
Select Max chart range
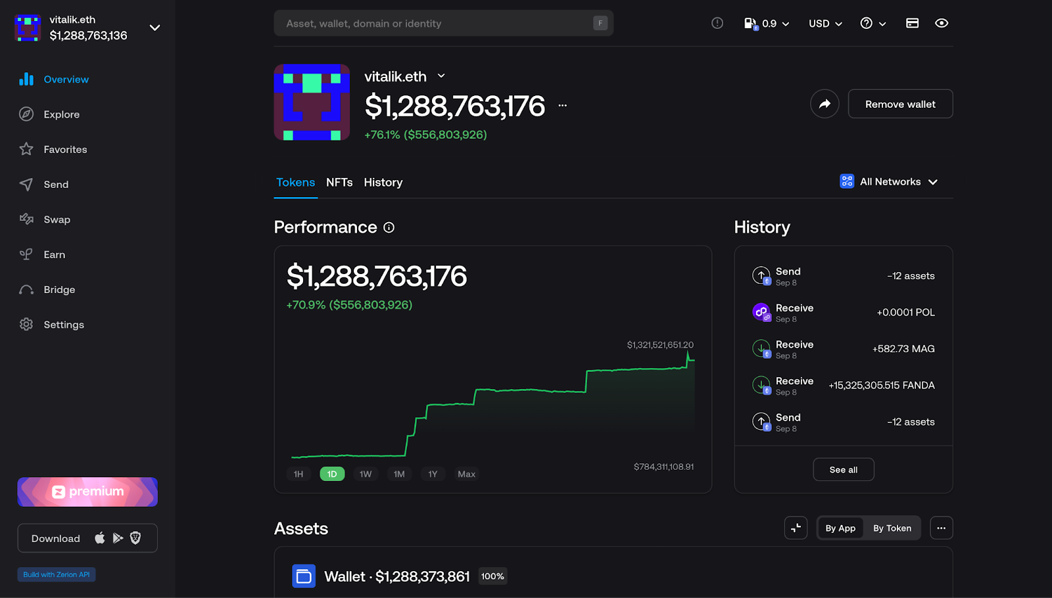tap(467, 474)
